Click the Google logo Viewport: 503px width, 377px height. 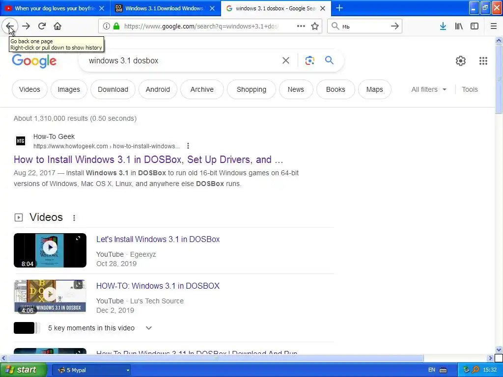pos(34,61)
